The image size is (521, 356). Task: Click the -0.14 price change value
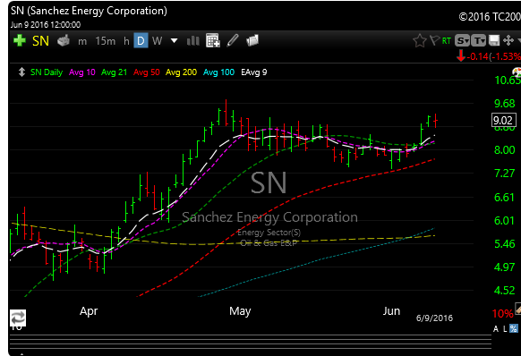[477, 56]
